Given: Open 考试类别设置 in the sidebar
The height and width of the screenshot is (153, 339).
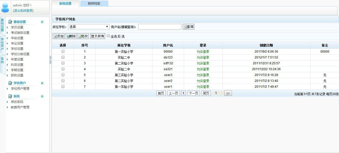Looking at the screenshot, I should [20, 33].
